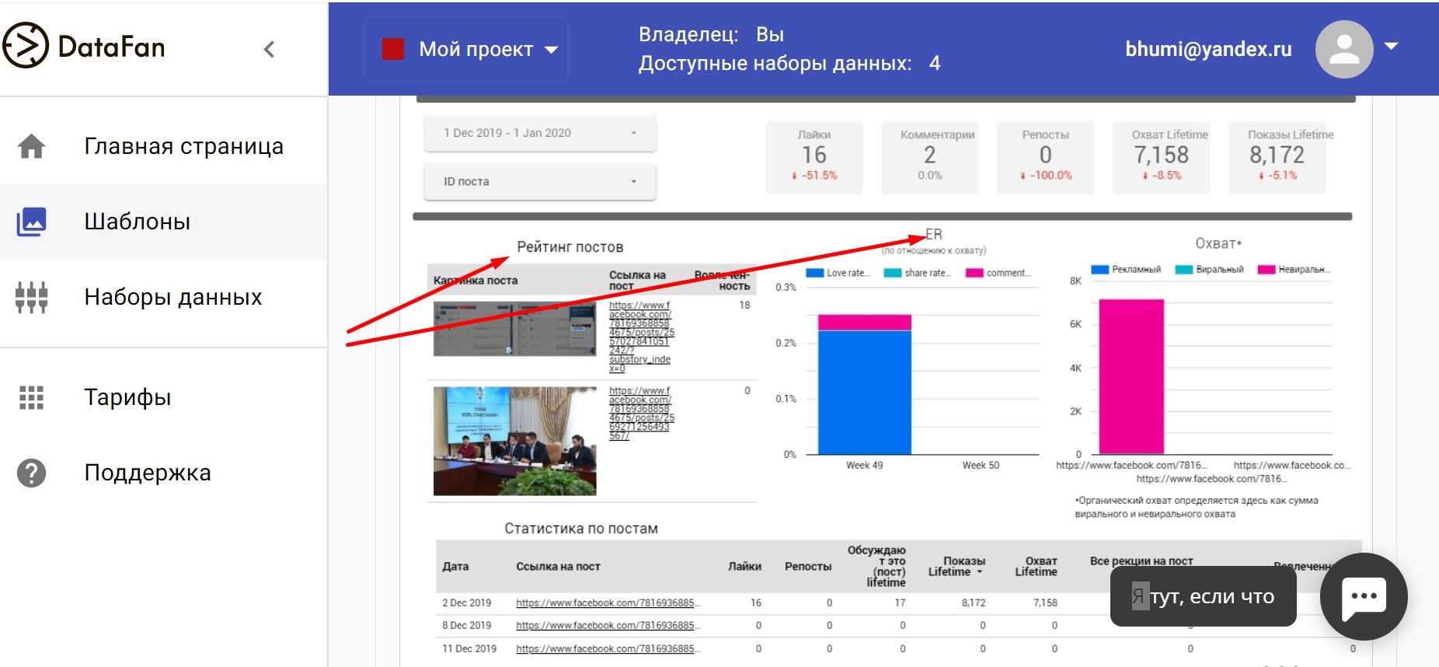Open the Мой проект dropdown
Image resolution: width=1439 pixels, height=667 pixels.
(x=466, y=50)
